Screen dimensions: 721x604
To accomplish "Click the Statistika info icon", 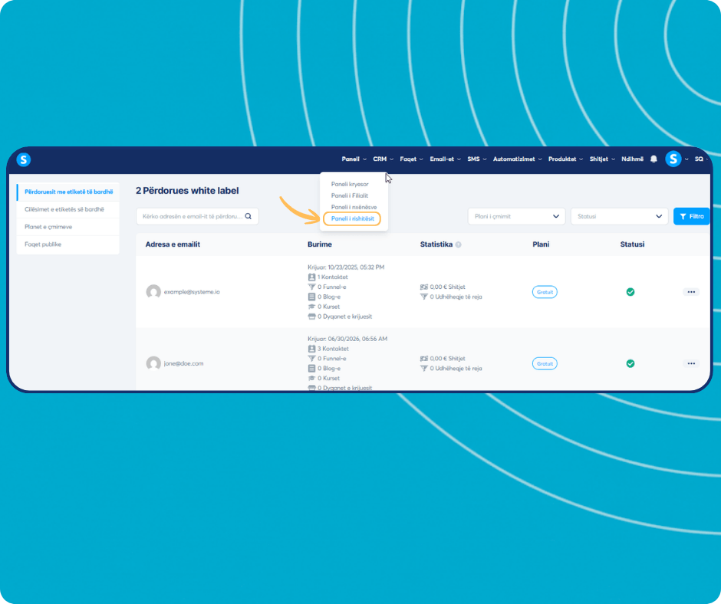I will click(x=458, y=245).
